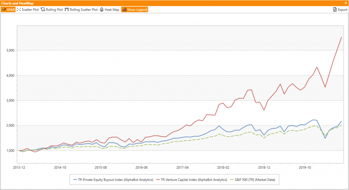This screenshot has width=349, height=190.
Task: Click the Charts and HeatMap panel title
Action: coord(17,3)
